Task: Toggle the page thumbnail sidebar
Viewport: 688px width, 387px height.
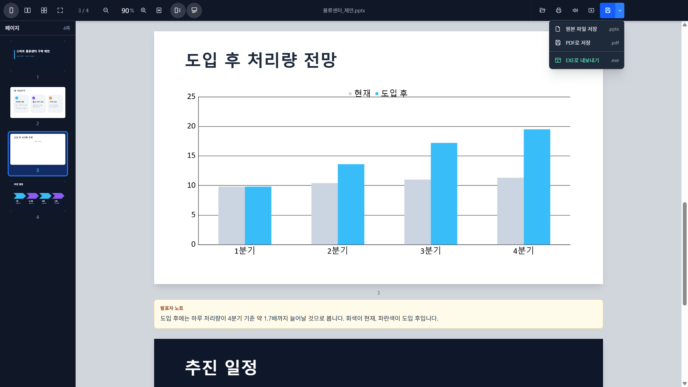Action: pyautogui.click(x=178, y=10)
